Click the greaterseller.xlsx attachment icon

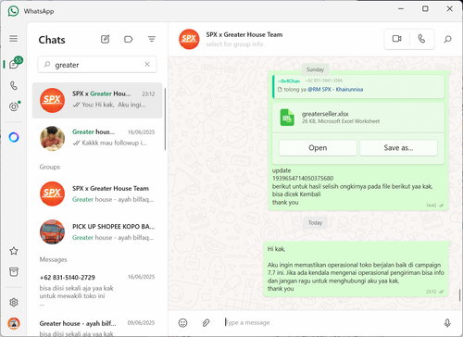[287, 118]
